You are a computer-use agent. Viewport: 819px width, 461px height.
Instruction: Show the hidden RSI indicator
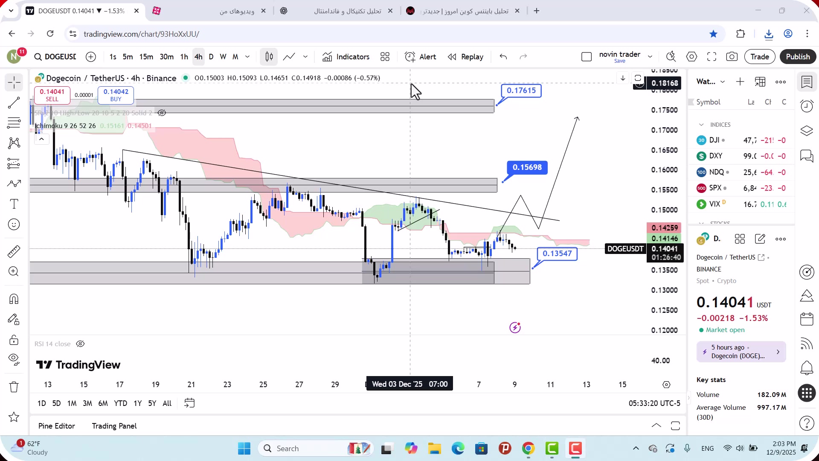(80, 344)
